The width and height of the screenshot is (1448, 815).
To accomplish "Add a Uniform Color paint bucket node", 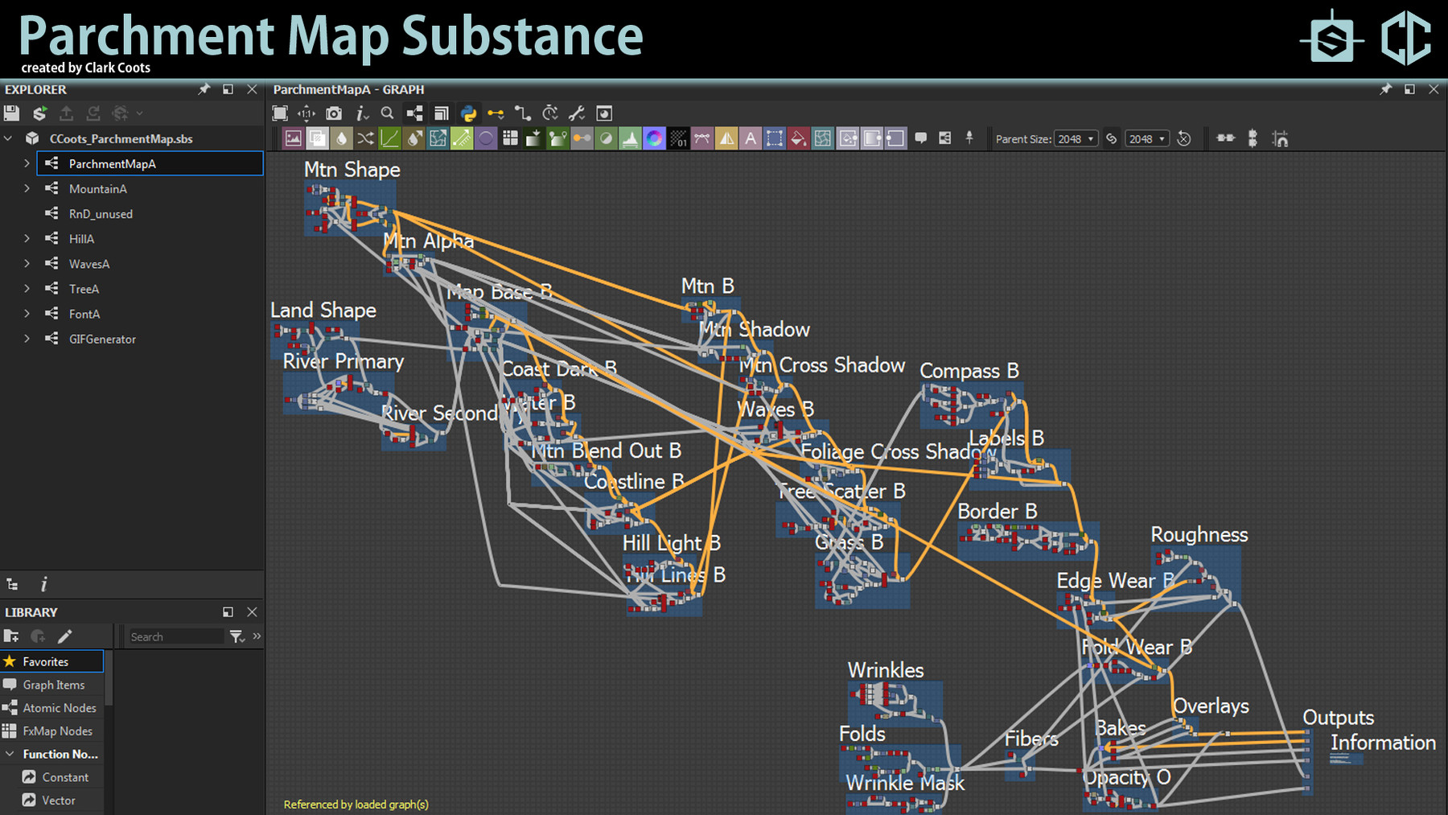I will 798,138.
